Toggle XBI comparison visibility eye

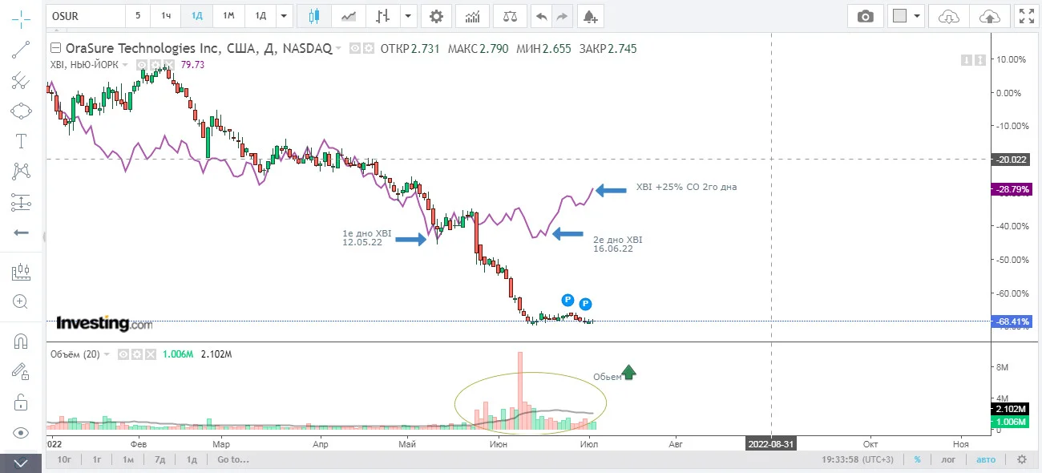click(141, 65)
